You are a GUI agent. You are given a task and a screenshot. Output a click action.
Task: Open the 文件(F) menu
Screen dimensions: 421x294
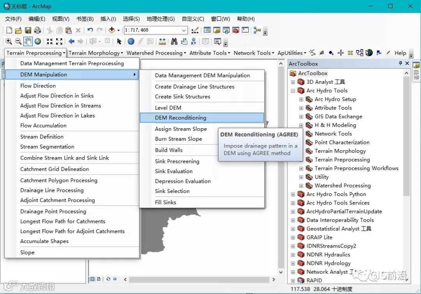click(13, 19)
